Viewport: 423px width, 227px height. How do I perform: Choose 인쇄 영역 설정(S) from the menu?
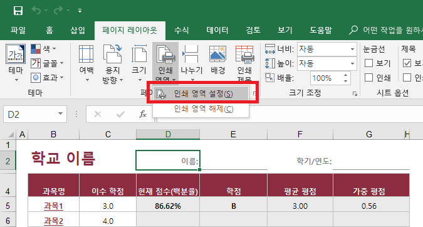(201, 93)
